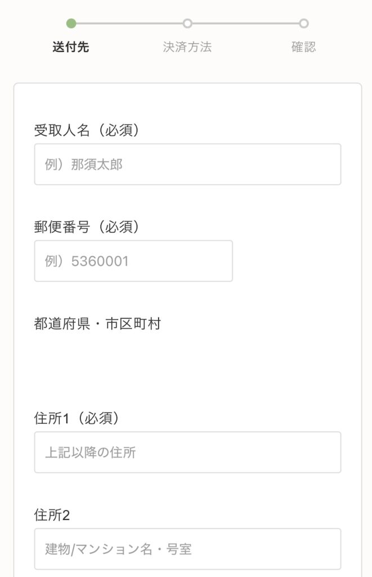Go to the 決済方法 step label
This screenshot has width=372, height=577.
[187, 47]
